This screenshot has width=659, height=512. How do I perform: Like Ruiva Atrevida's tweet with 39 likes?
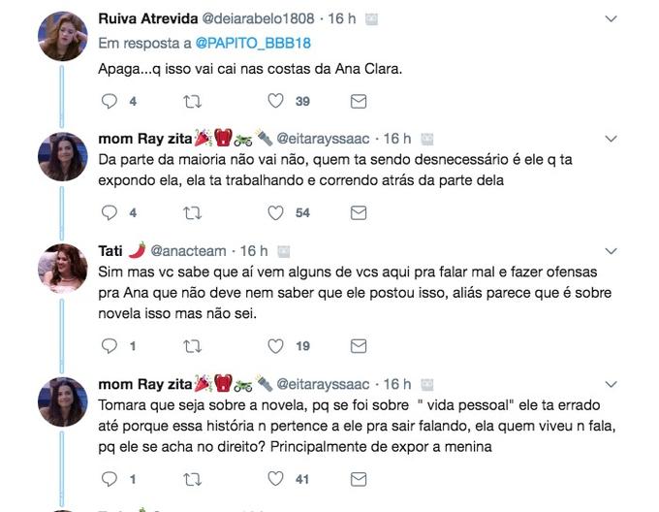coord(276,101)
